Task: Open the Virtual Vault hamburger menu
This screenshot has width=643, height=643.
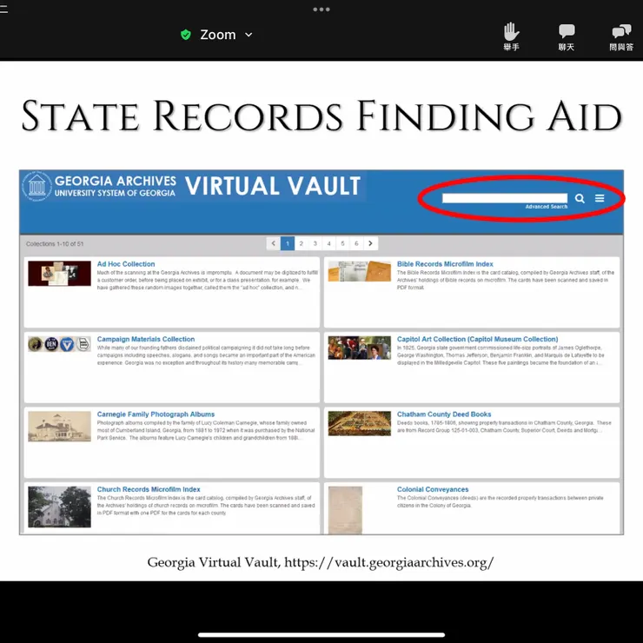Action: 600,198
